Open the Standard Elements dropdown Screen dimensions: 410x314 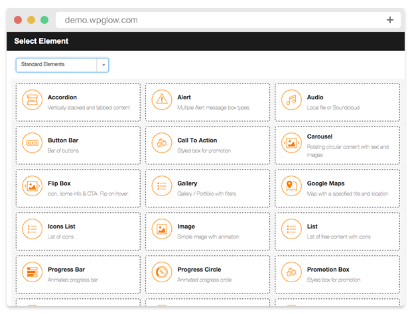click(x=56, y=64)
